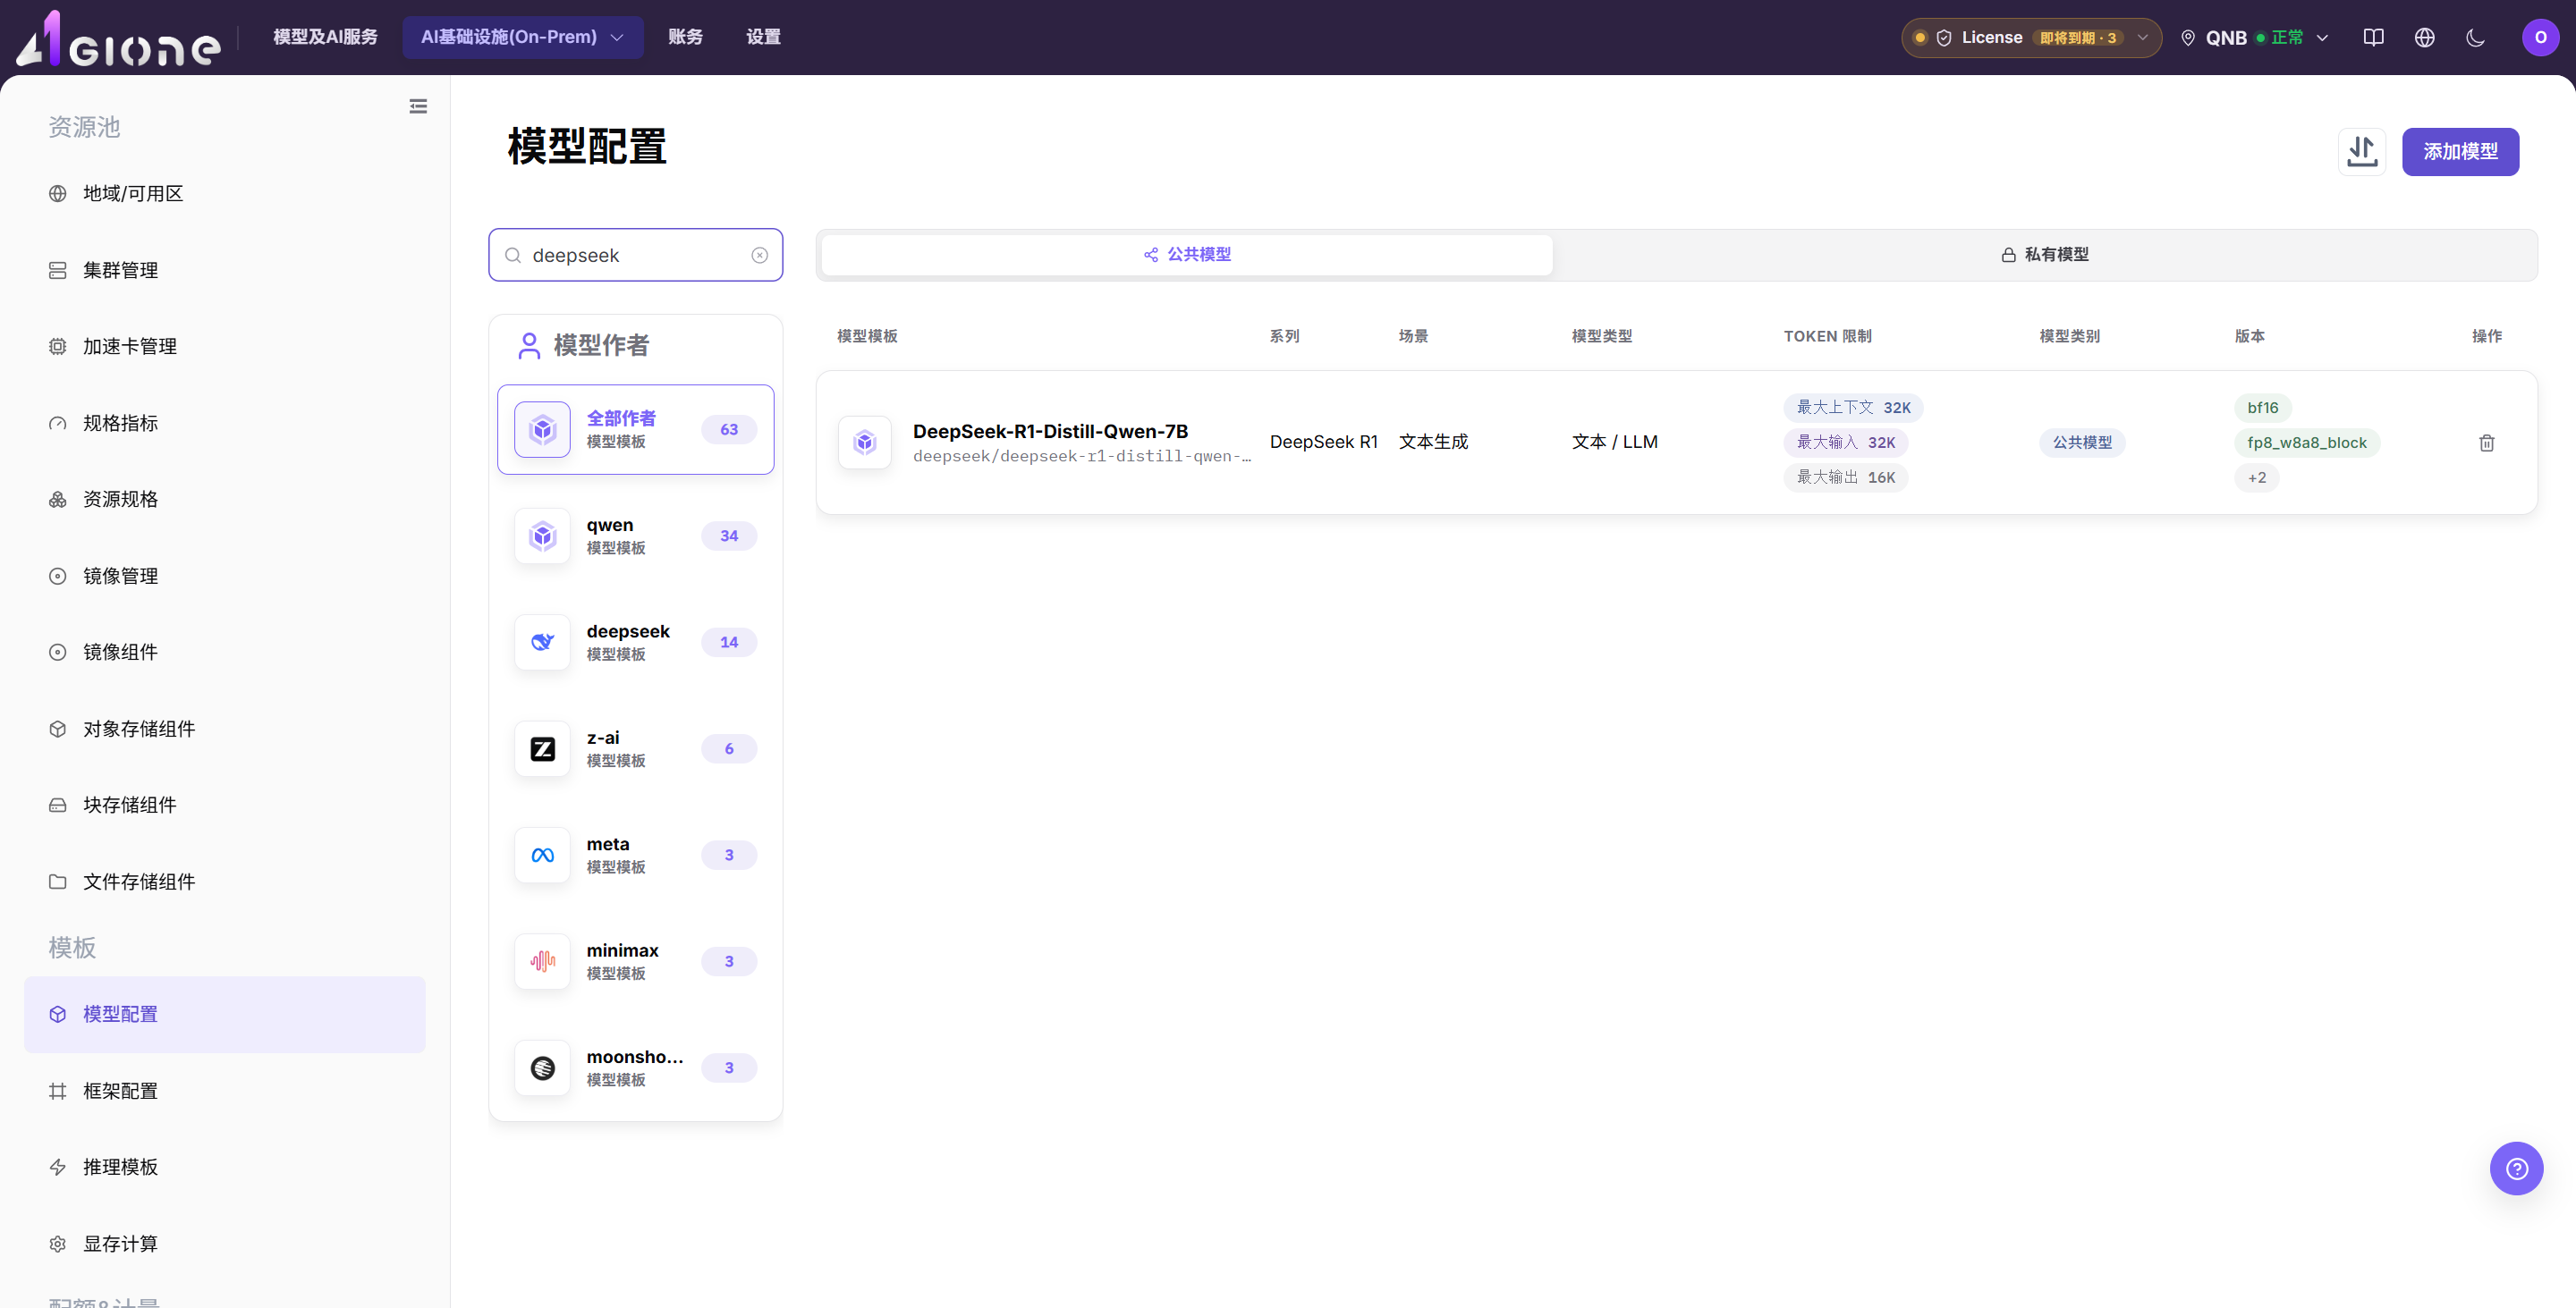Viewport: 2576px width, 1308px height.
Task: Click the 模型模板 column header
Action: tap(867, 337)
